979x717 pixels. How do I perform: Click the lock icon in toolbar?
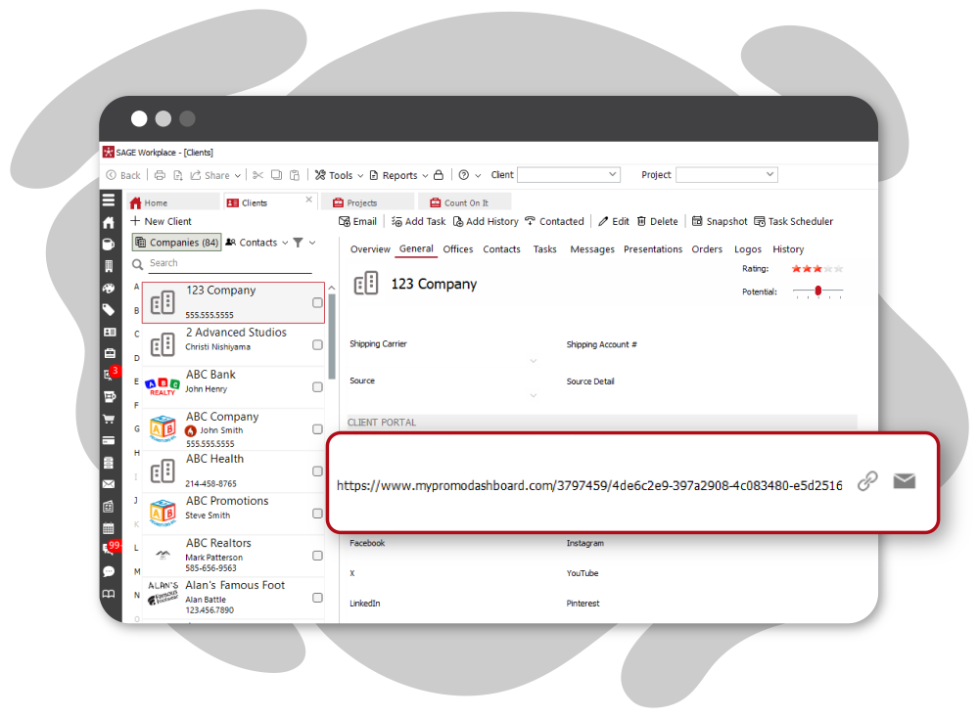click(x=439, y=175)
